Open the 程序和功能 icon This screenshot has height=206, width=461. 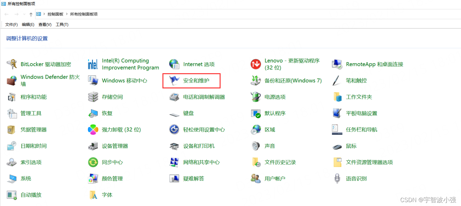pyautogui.click(x=12, y=97)
